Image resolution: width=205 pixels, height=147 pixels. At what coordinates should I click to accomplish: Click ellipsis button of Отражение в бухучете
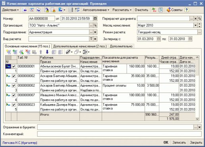click(195, 127)
